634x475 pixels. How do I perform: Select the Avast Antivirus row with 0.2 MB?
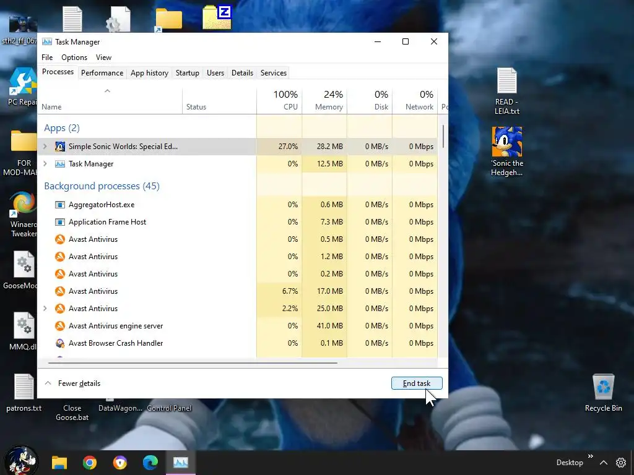[x=238, y=274]
